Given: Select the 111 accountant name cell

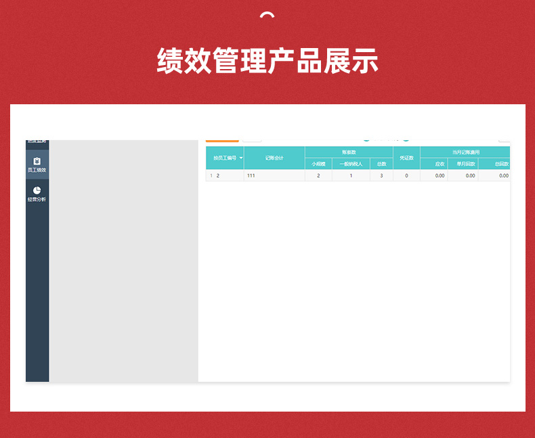Looking at the screenshot, I should tap(274, 176).
